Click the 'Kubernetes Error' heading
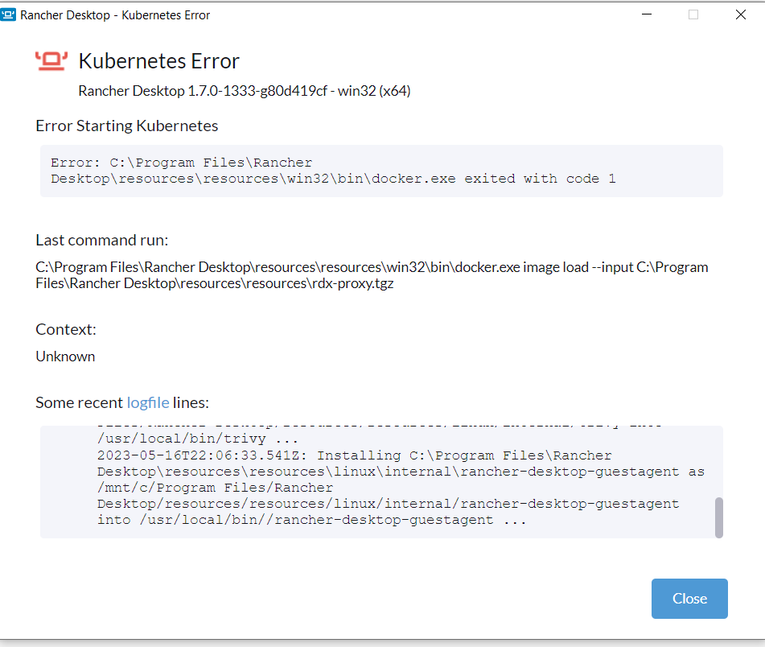This screenshot has height=647, width=765. (158, 60)
